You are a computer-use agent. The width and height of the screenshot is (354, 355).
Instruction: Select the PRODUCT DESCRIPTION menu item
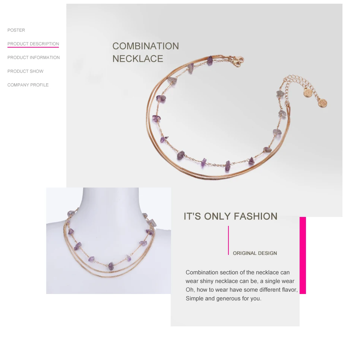[33, 44]
